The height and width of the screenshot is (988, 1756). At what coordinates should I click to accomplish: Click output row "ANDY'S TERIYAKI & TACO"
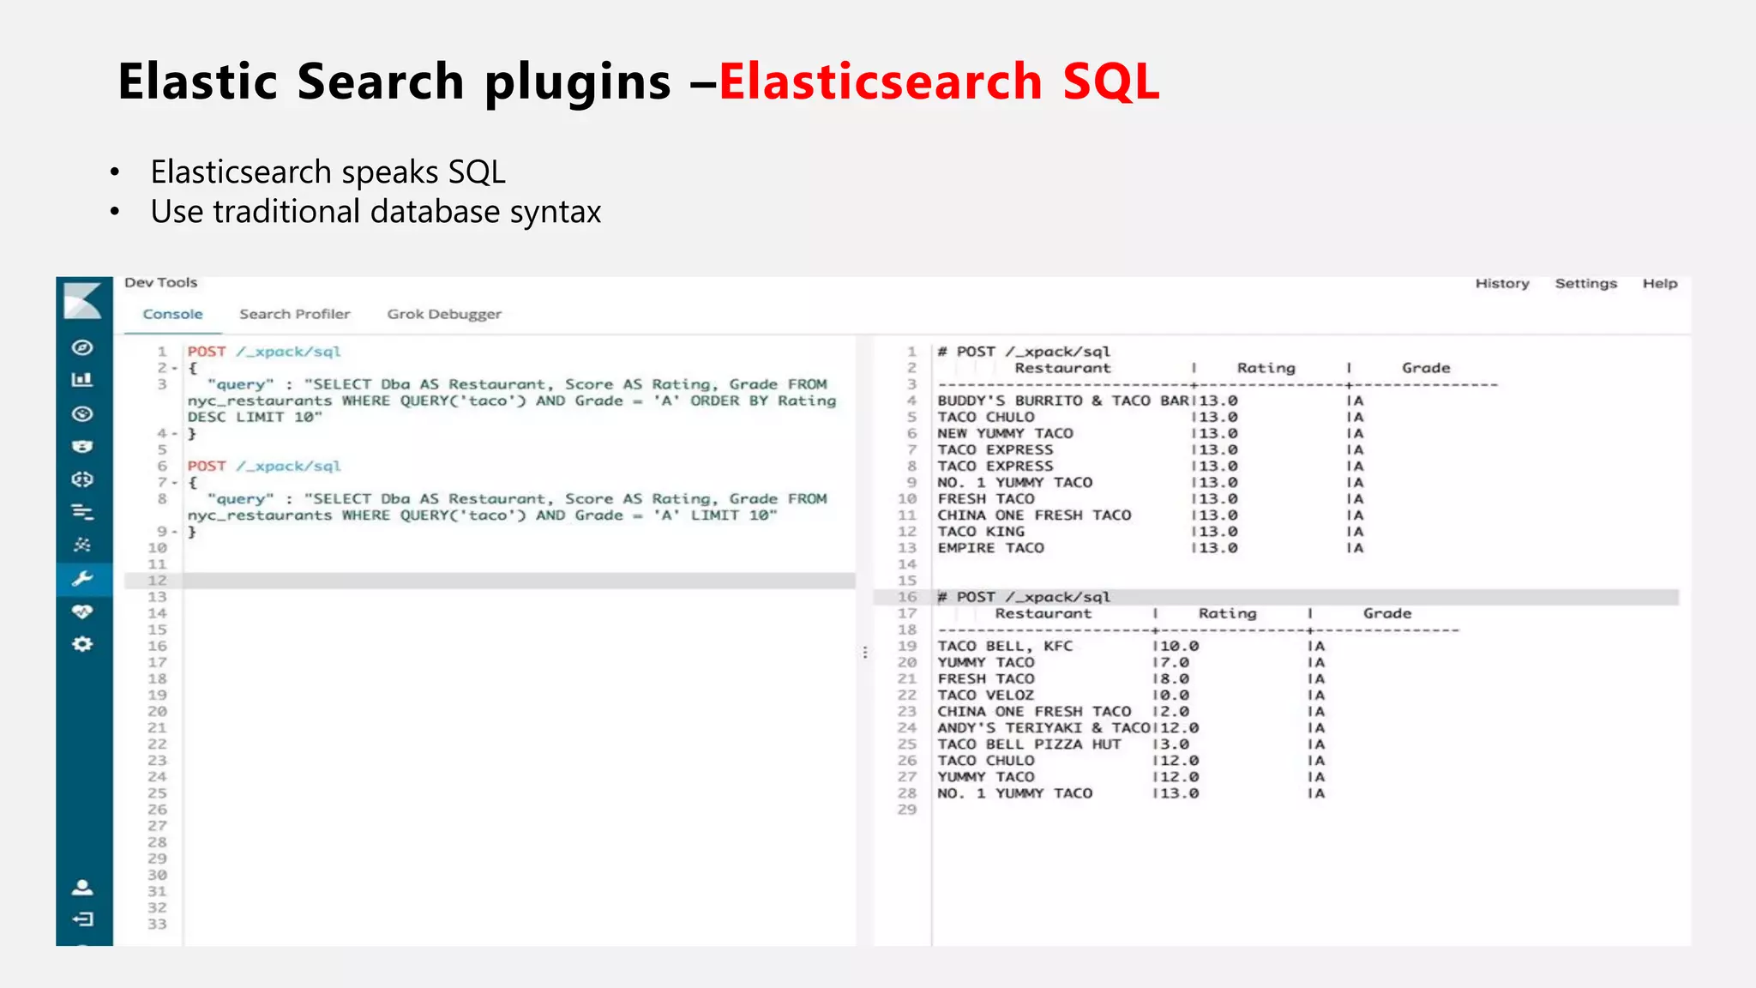tap(1043, 727)
